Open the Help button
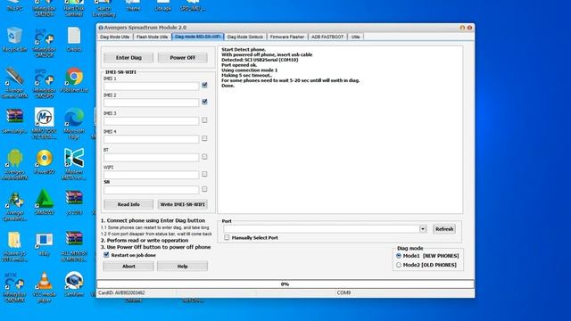This screenshot has width=571, height=321. point(182,266)
